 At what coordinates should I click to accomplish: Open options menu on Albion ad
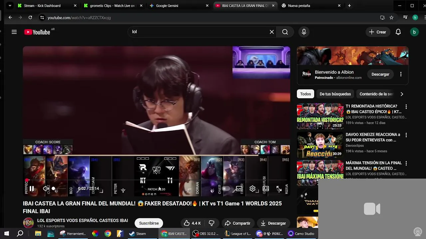pyautogui.click(x=401, y=74)
